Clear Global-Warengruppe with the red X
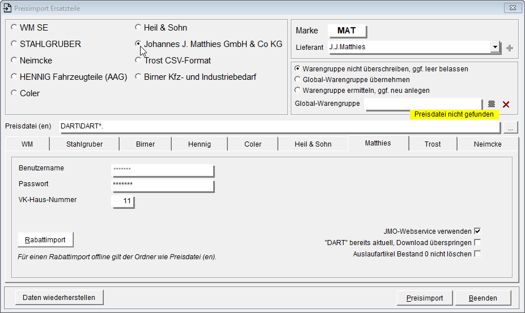Image resolution: width=525 pixels, height=313 pixels. (506, 104)
